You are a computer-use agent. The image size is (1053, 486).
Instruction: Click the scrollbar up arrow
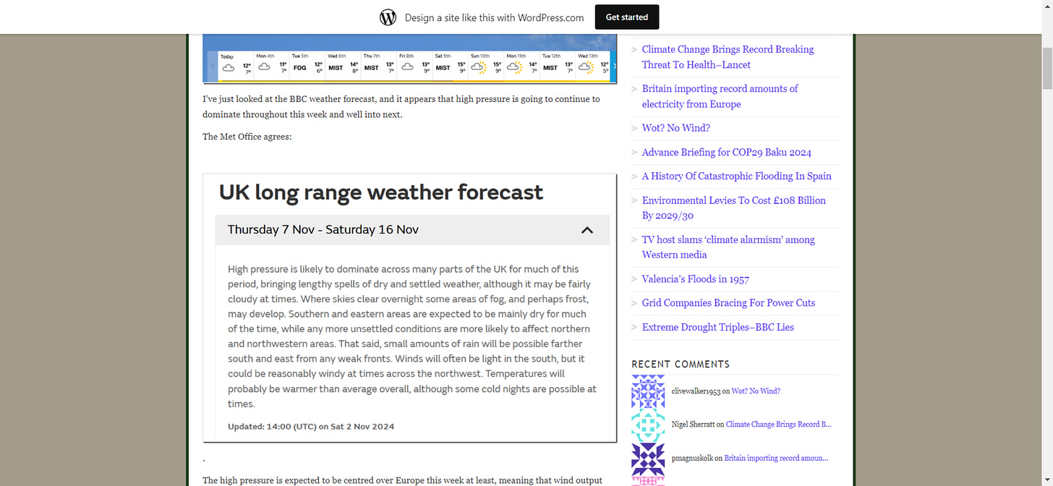pyautogui.click(x=1047, y=6)
